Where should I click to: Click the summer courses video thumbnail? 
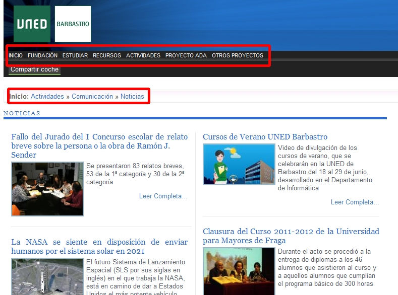coord(239,165)
